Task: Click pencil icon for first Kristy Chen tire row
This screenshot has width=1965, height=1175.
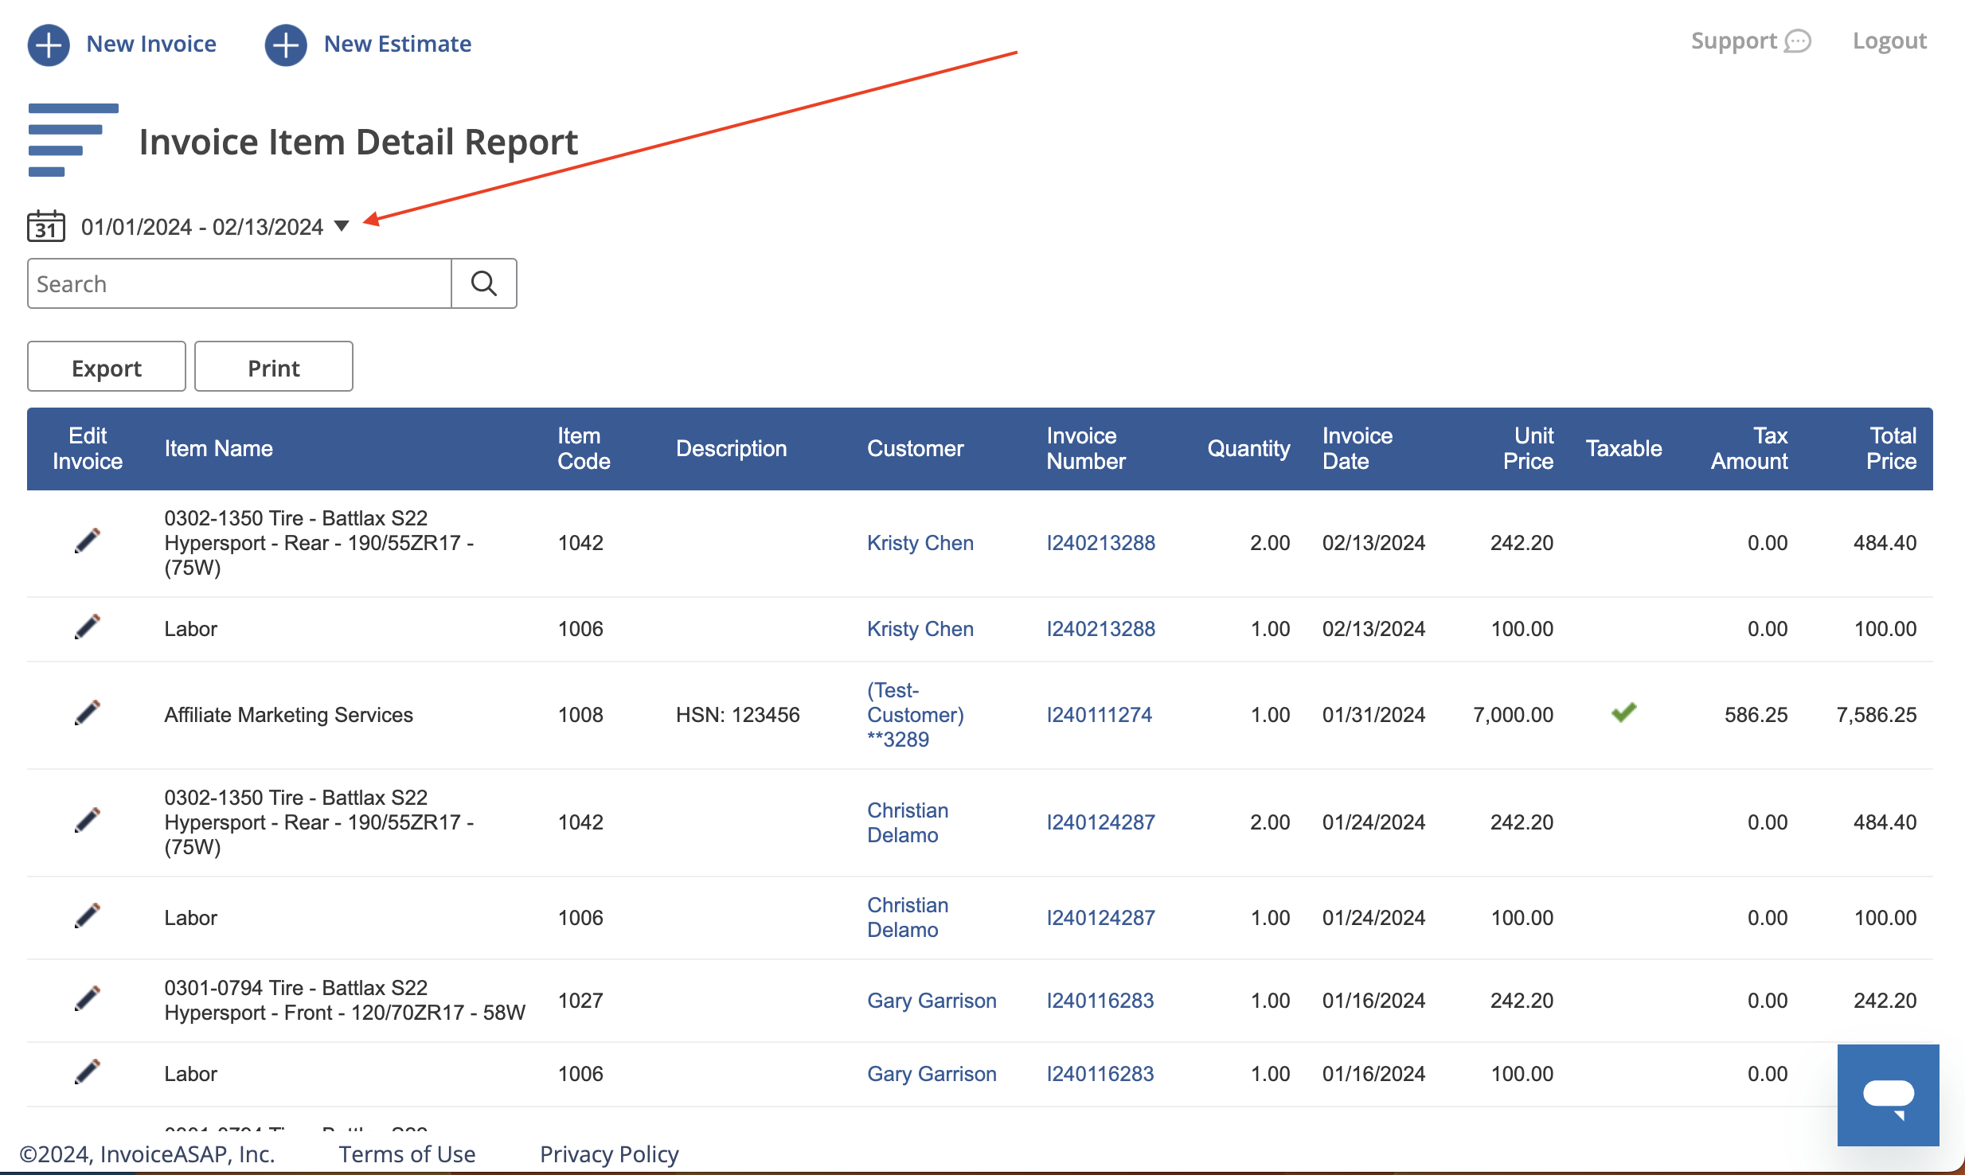Action: tap(87, 541)
